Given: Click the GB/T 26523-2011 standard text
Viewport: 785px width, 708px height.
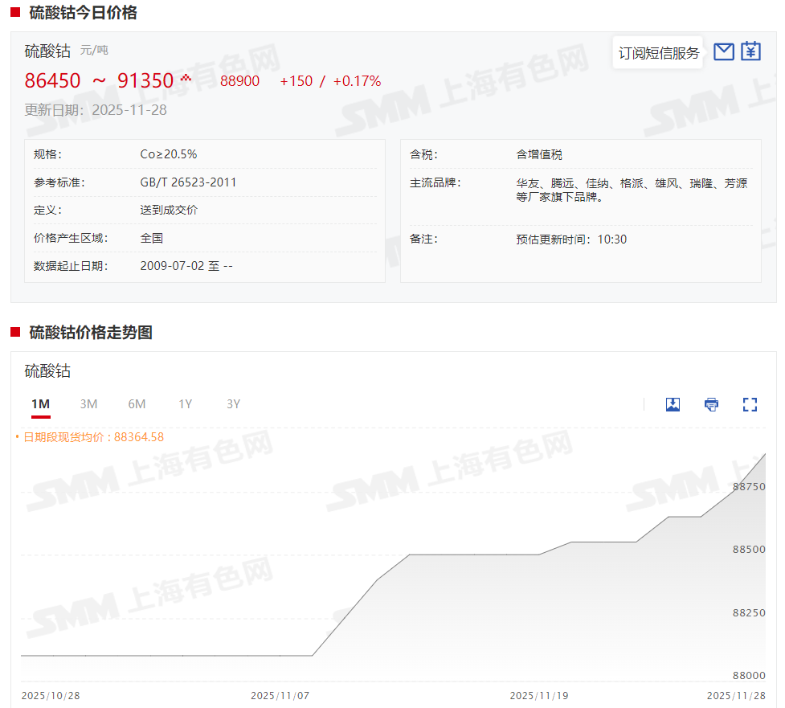Looking at the screenshot, I should tap(188, 182).
